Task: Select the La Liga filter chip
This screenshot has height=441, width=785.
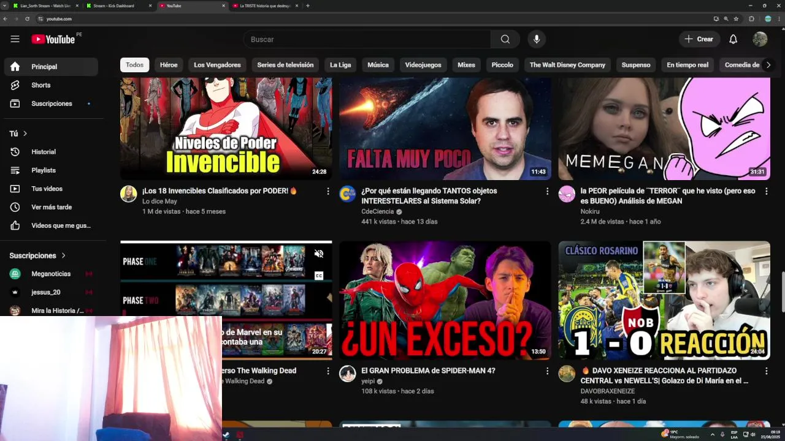Action: [x=340, y=65]
